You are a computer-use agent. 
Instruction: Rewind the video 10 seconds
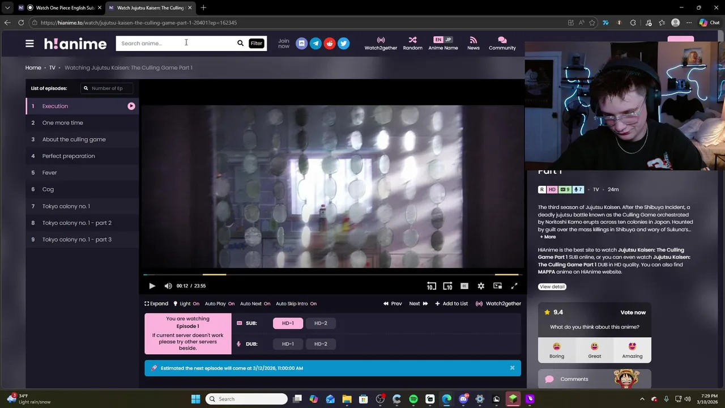pos(432,286)
